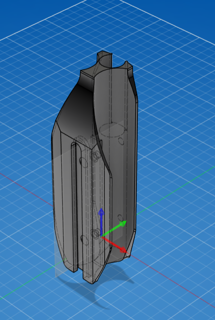
Task: Select the blue Z-axis gizmo arrow
Action: point(101,222)
